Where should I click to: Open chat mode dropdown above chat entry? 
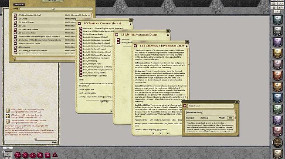(46, 139)
